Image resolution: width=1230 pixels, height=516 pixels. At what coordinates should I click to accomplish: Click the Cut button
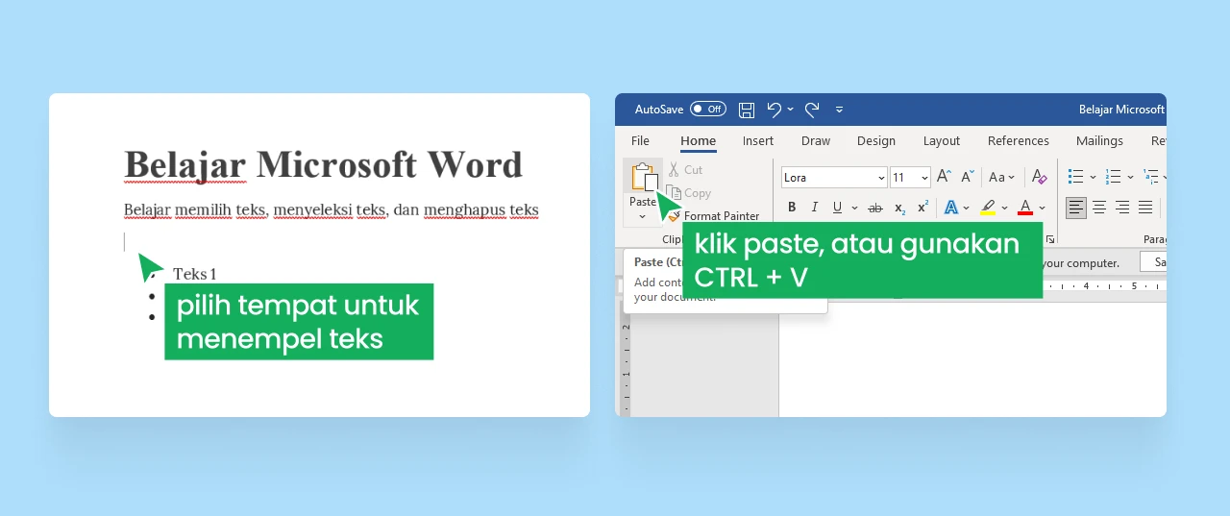coord(685,170)
